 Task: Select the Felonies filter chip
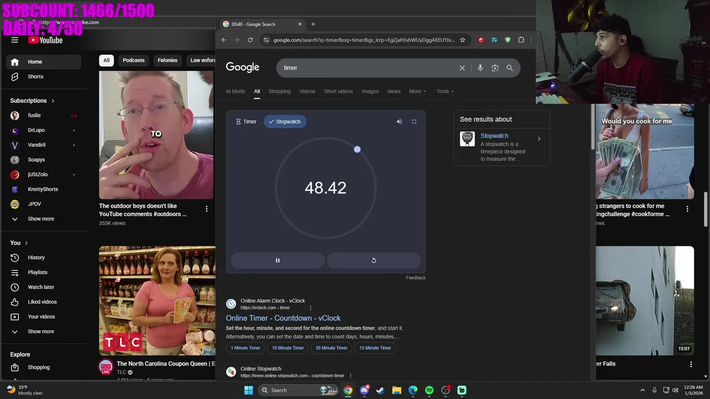(168, 60)
